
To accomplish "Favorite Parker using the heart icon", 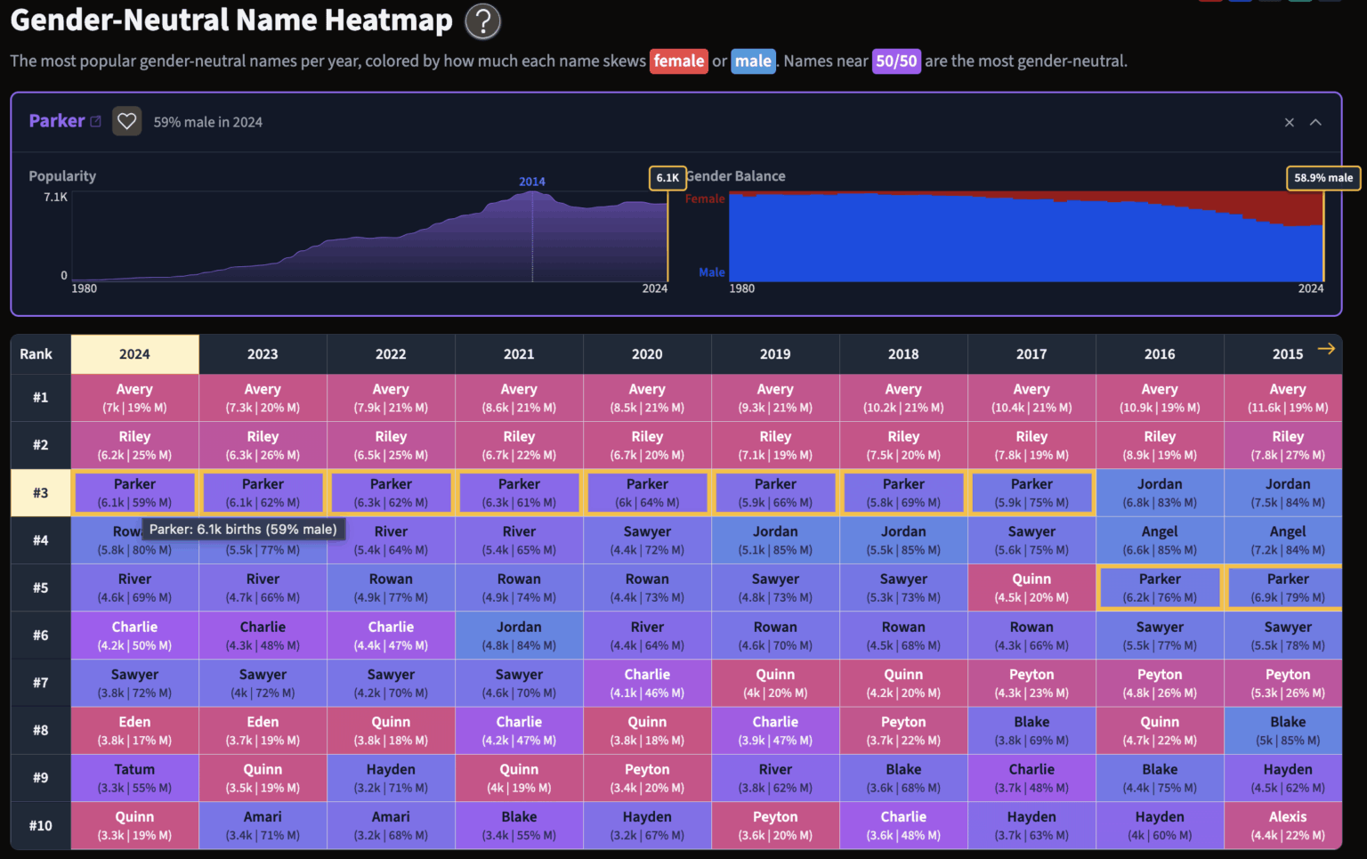I will [126, 121].
